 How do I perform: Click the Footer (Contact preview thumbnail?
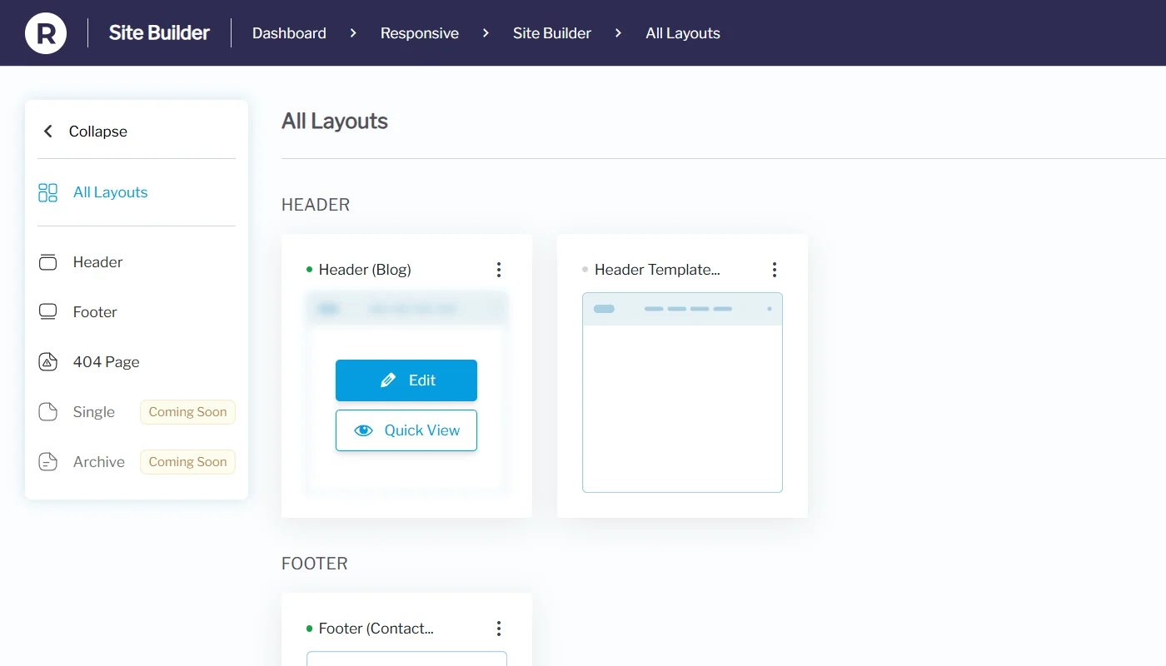406,659
